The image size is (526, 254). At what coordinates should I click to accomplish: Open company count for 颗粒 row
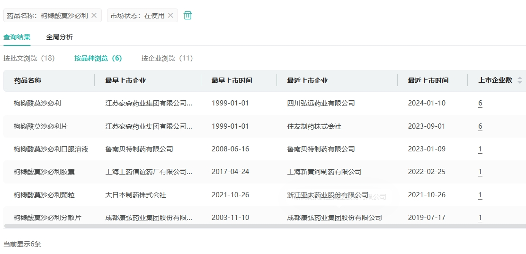tap(480, 195)
